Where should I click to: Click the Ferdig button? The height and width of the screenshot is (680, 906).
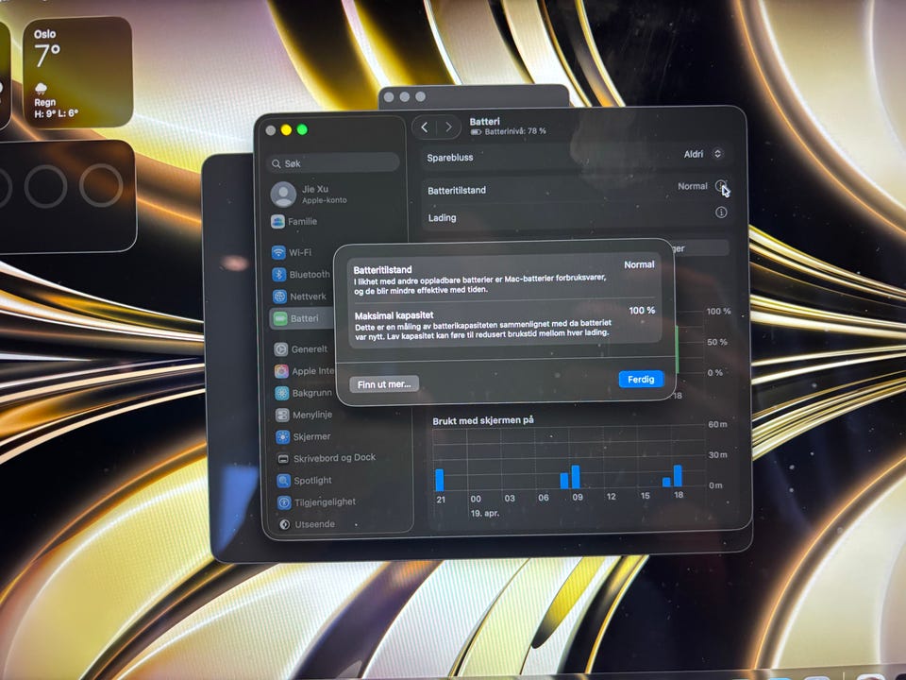(x=641, y=380)
